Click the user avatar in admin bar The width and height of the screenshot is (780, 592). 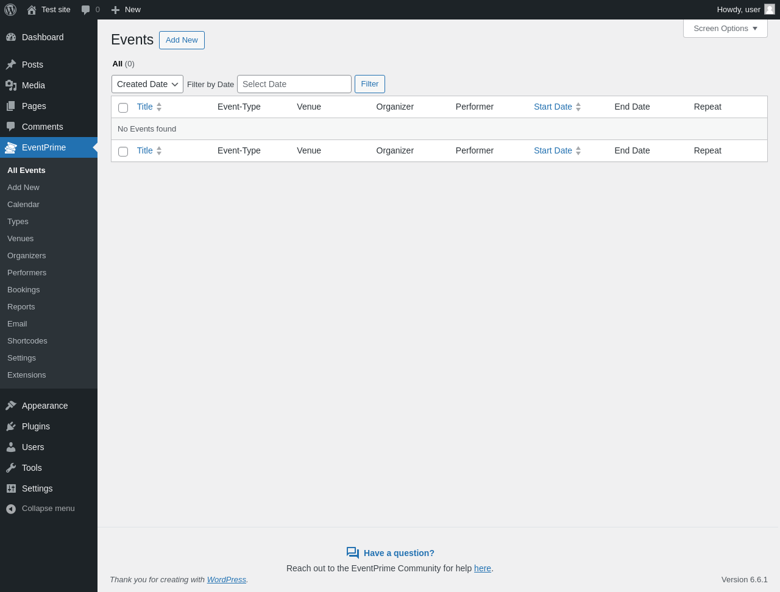pyautogui.click(x=770, y=9)
